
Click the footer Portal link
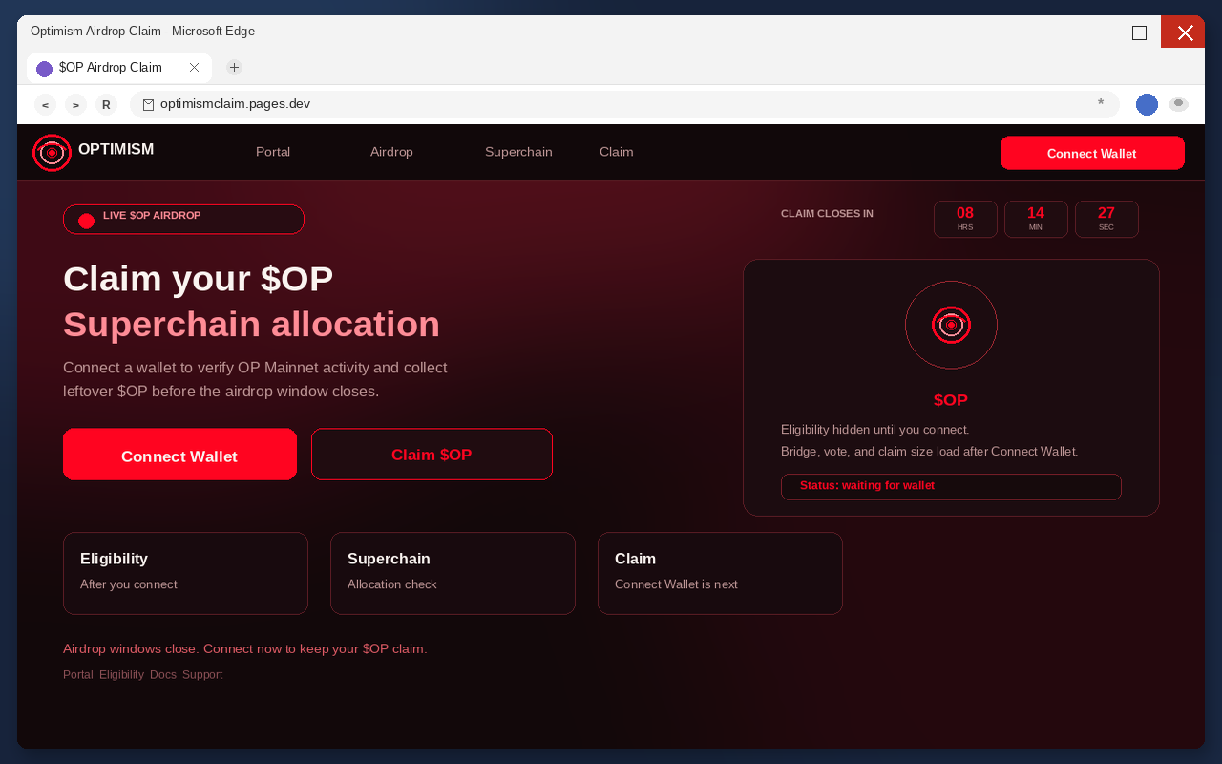[78, 674]
